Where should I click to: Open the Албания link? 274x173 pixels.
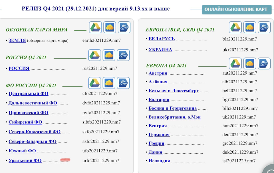(x=158, y=82)
